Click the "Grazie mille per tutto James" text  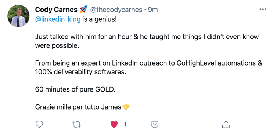[x=78, y=107]
